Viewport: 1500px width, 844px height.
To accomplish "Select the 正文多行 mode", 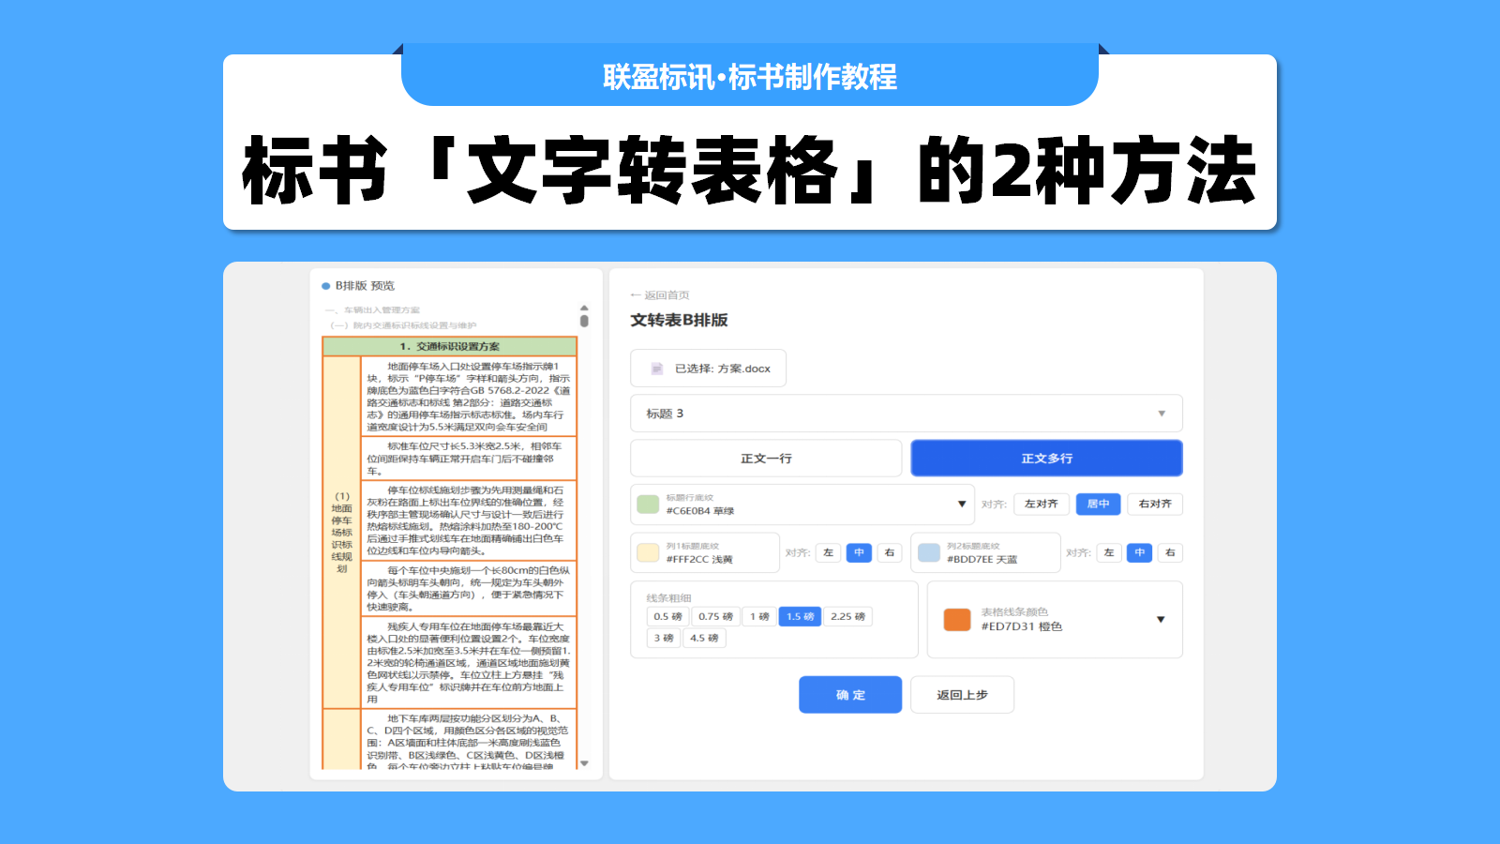I will point(1046,459).
